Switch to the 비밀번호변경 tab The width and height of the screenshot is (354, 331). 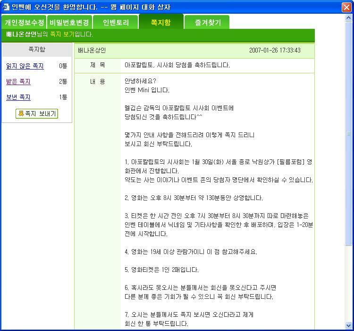tap(69, 22)
